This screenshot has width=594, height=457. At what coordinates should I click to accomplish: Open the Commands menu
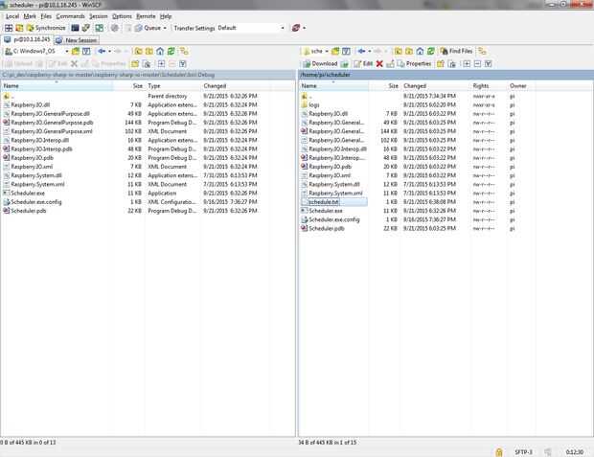coord(70,16)
